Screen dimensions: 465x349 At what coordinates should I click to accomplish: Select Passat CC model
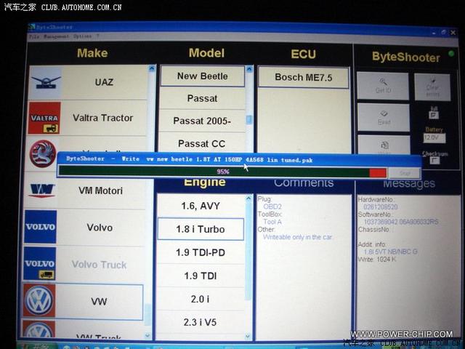[x=202, y=144]
